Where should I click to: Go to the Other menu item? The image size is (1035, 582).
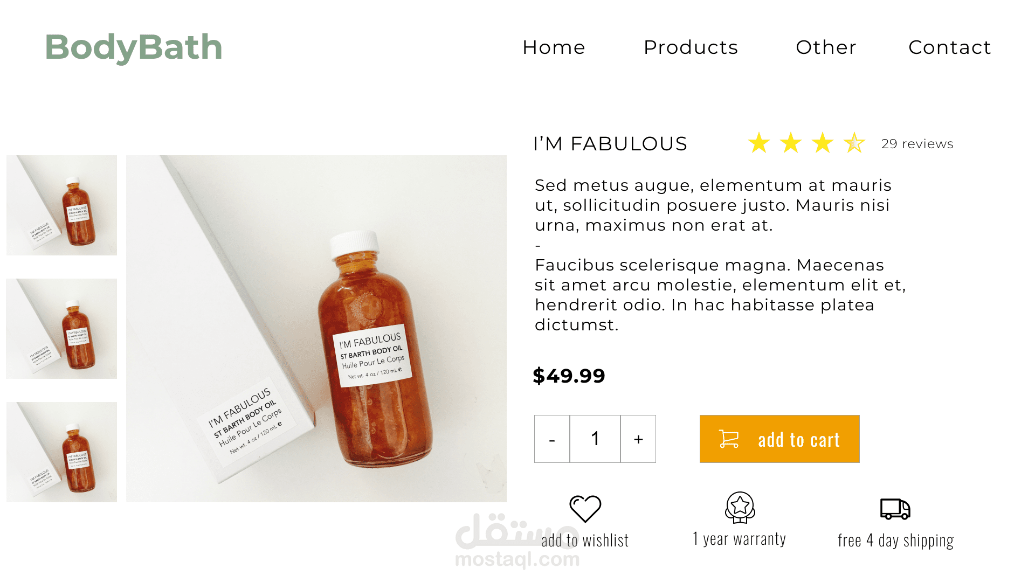826,47
